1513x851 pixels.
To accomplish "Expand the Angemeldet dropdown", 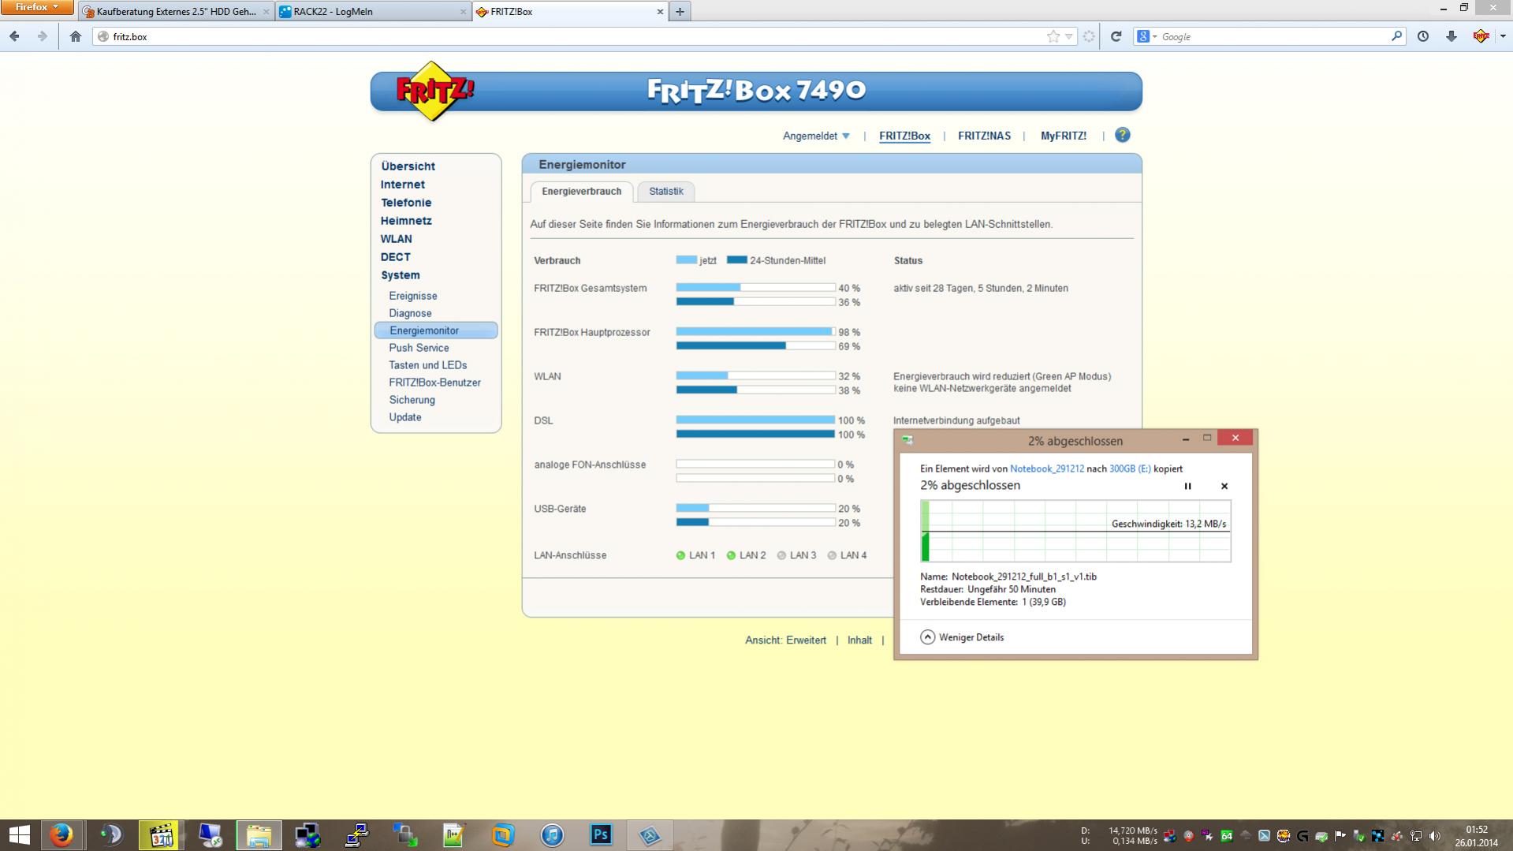I will tap(816, 136).
